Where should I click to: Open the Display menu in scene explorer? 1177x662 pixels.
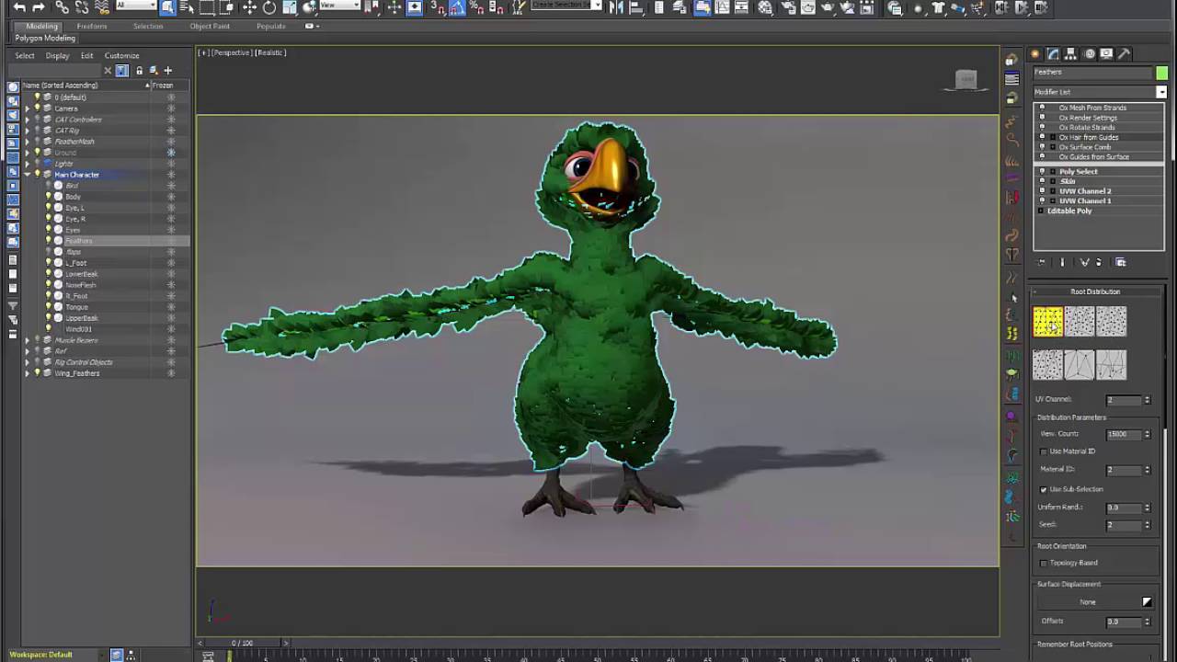(x=57, y=55)
